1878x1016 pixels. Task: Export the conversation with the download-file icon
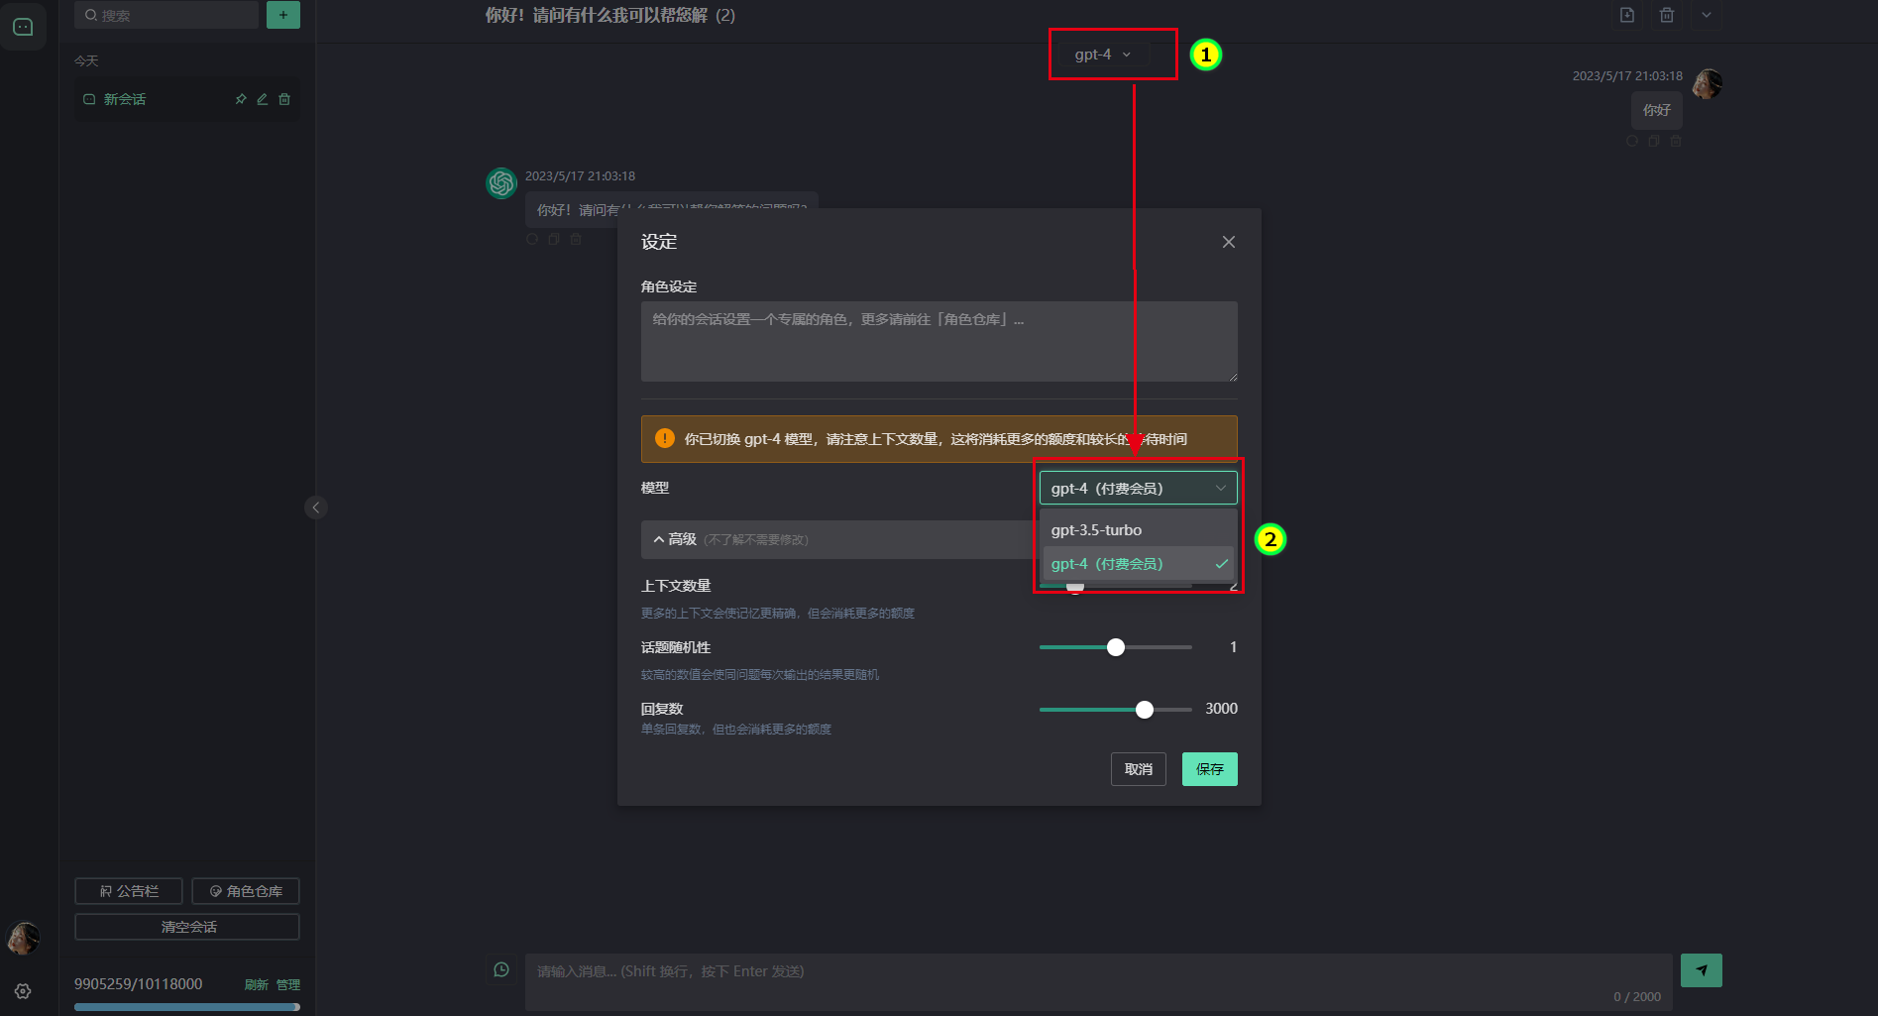[x=1627, y=15]
